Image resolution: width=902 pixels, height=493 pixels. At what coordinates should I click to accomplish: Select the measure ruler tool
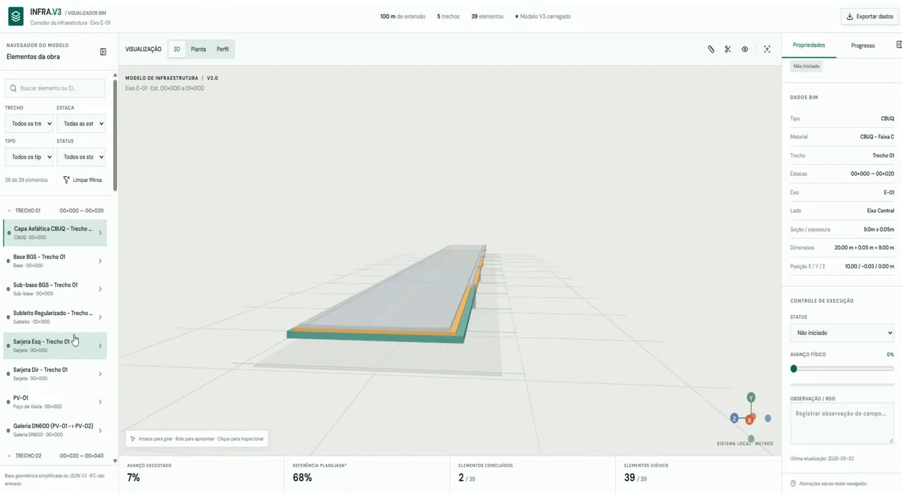pos(711,50)
